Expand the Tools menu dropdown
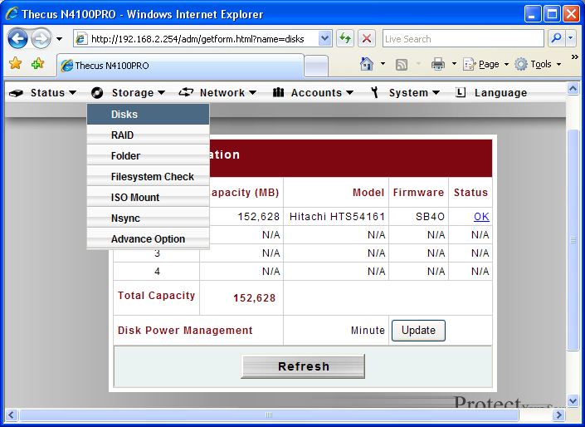This screenshot has height=427, width=585. (x=539, y=64)
